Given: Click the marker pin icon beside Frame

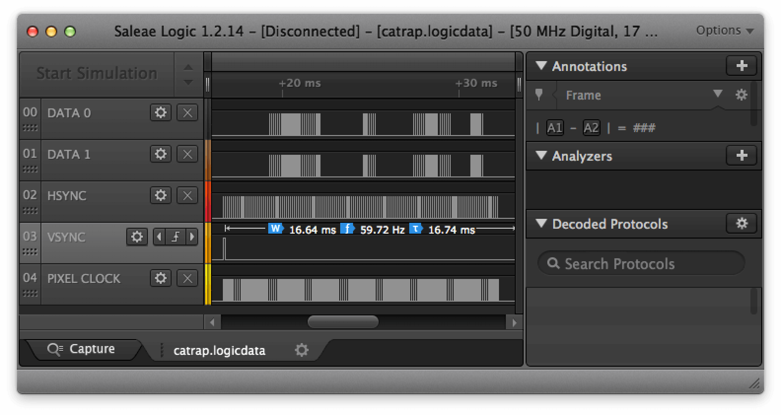Looking at the screenshot, I should [539, 95].
